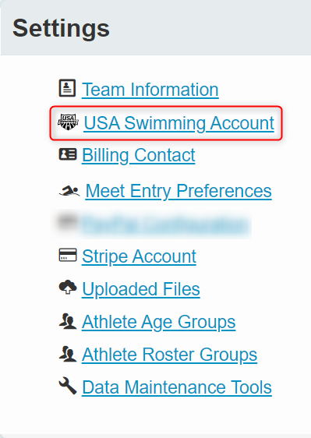
Task: Open Athlete Roster Groups settings
Action: (x=169, y=355)
